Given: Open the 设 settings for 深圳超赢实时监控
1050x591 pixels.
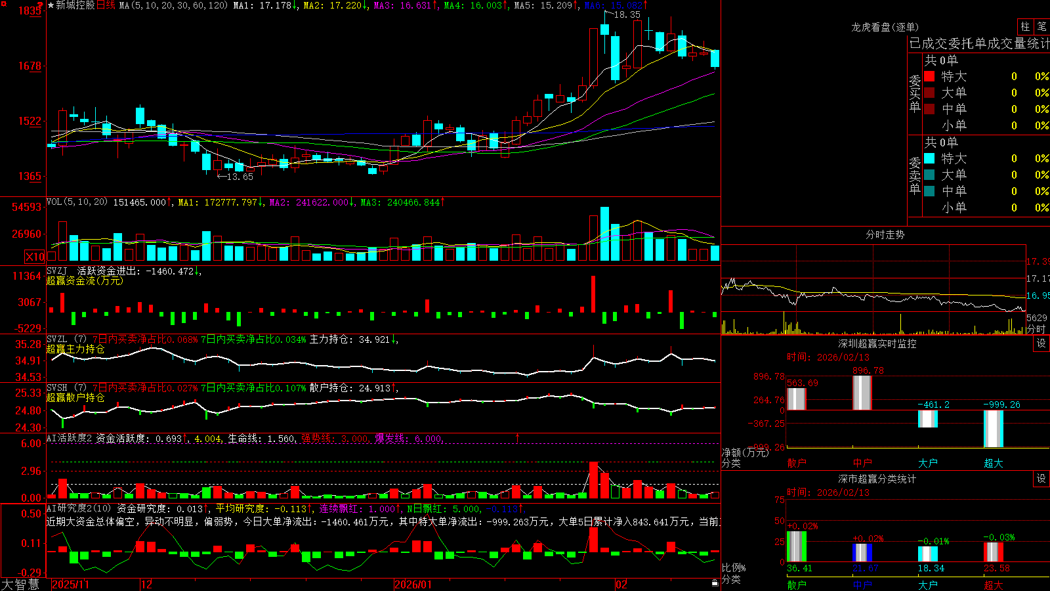Looking at the screenshot, I should (1041, 343).
